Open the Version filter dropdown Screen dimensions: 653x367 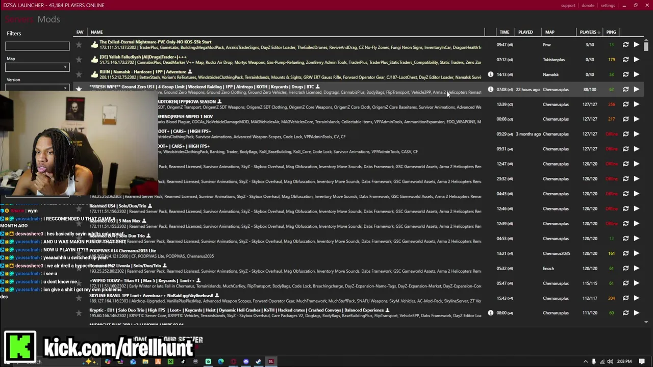click(37, 87)
